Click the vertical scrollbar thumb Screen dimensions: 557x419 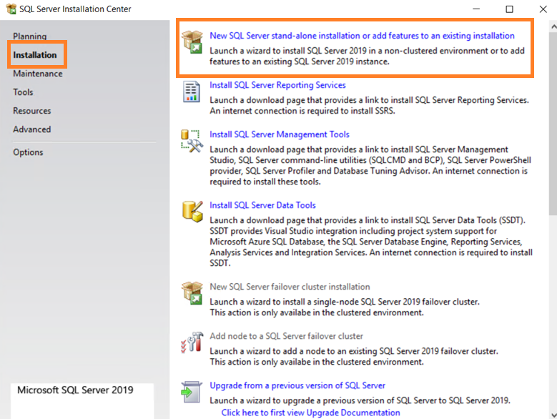point(553,123)
